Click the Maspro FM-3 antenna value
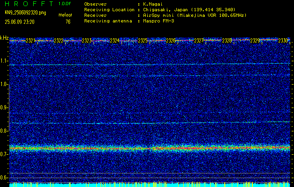The image size is (294, 187). pos(158,21)
